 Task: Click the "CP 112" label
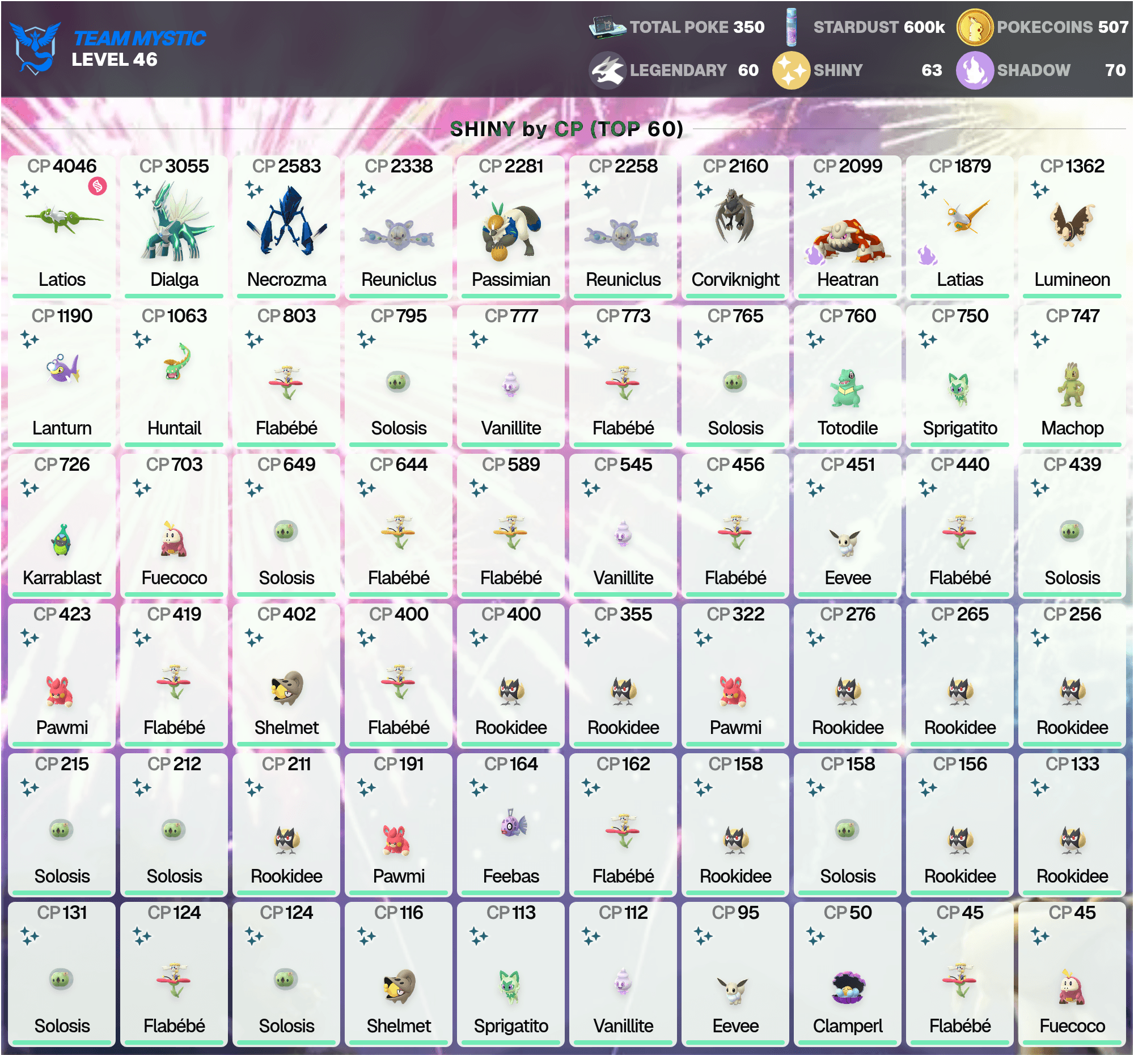click(623, 913)
